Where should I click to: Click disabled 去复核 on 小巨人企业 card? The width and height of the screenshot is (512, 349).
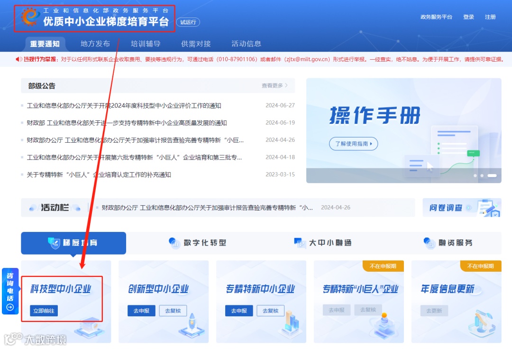368,310
